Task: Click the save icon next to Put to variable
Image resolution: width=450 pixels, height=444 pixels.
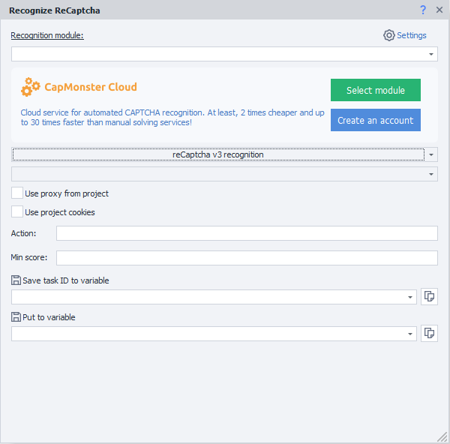Action: pos(16,317)
